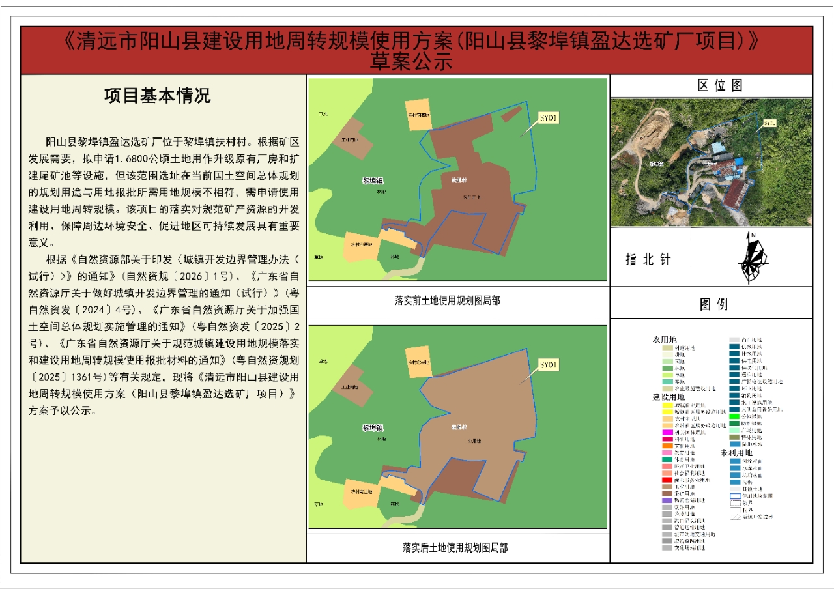Click the 农村社区服务设施用地 legend label

point(700,425)
